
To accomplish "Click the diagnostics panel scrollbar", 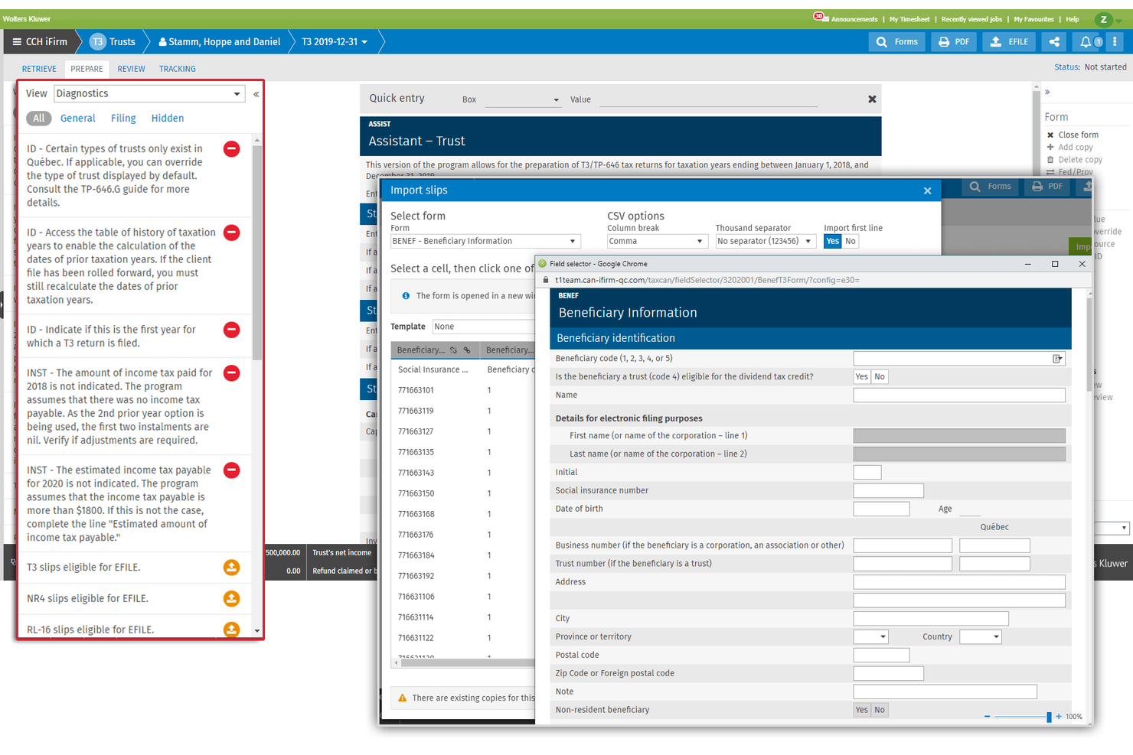I will point(256,252).
